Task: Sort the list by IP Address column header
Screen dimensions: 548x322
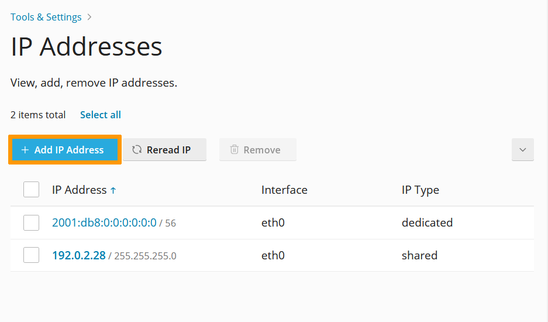Action: (x=79, y=190)
